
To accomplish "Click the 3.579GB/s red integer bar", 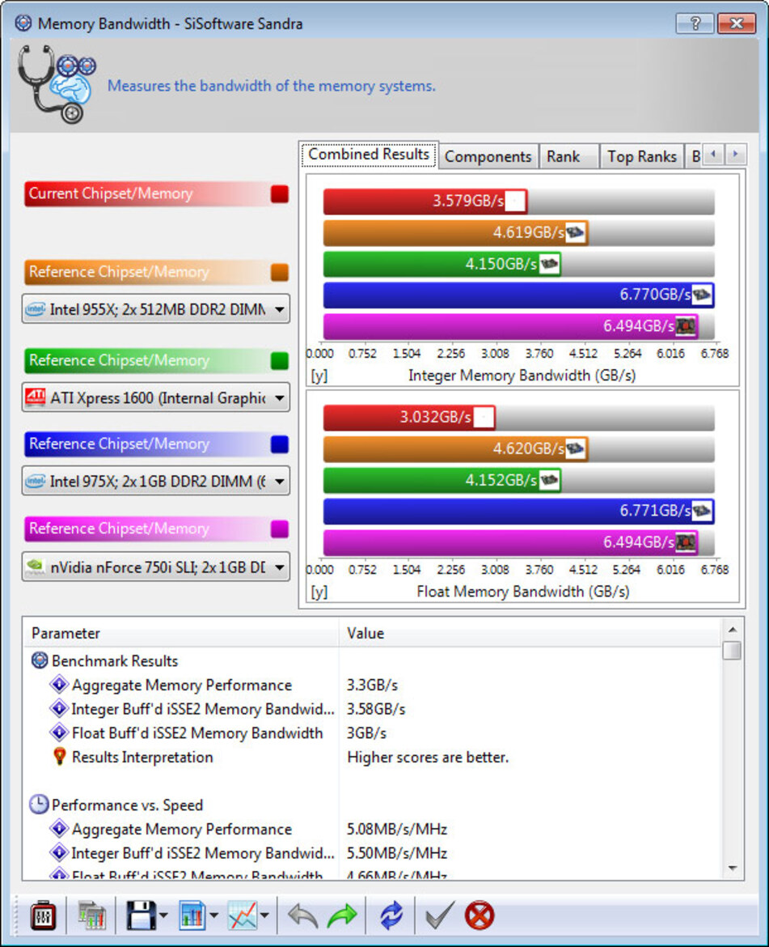I will pyautogui.click(x=425, y=201).
